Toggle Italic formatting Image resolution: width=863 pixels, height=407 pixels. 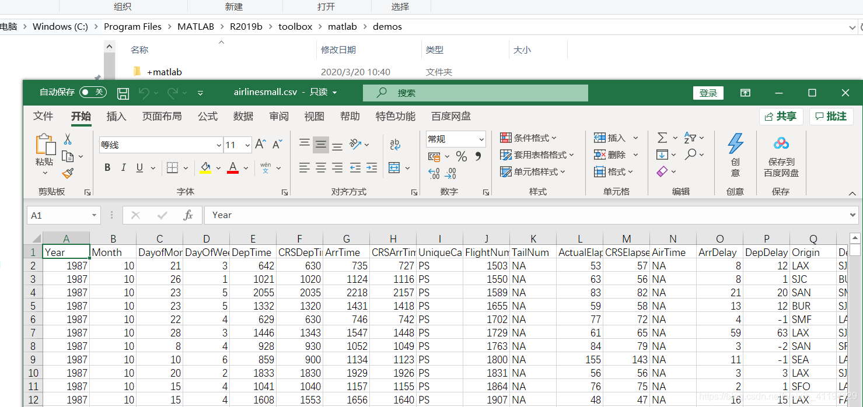tap(123, 168)
